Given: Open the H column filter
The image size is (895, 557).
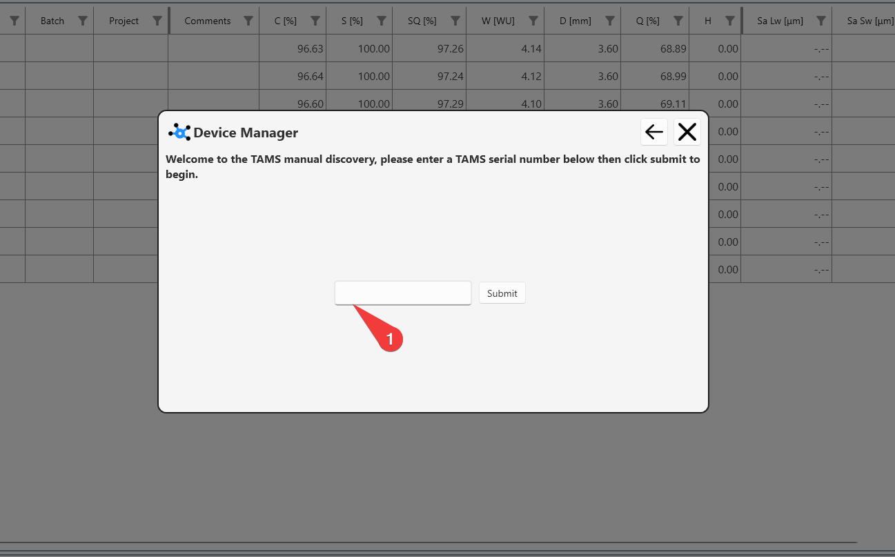Looking at the screenshot, I should pyautogui.click(x=730, y=21).
